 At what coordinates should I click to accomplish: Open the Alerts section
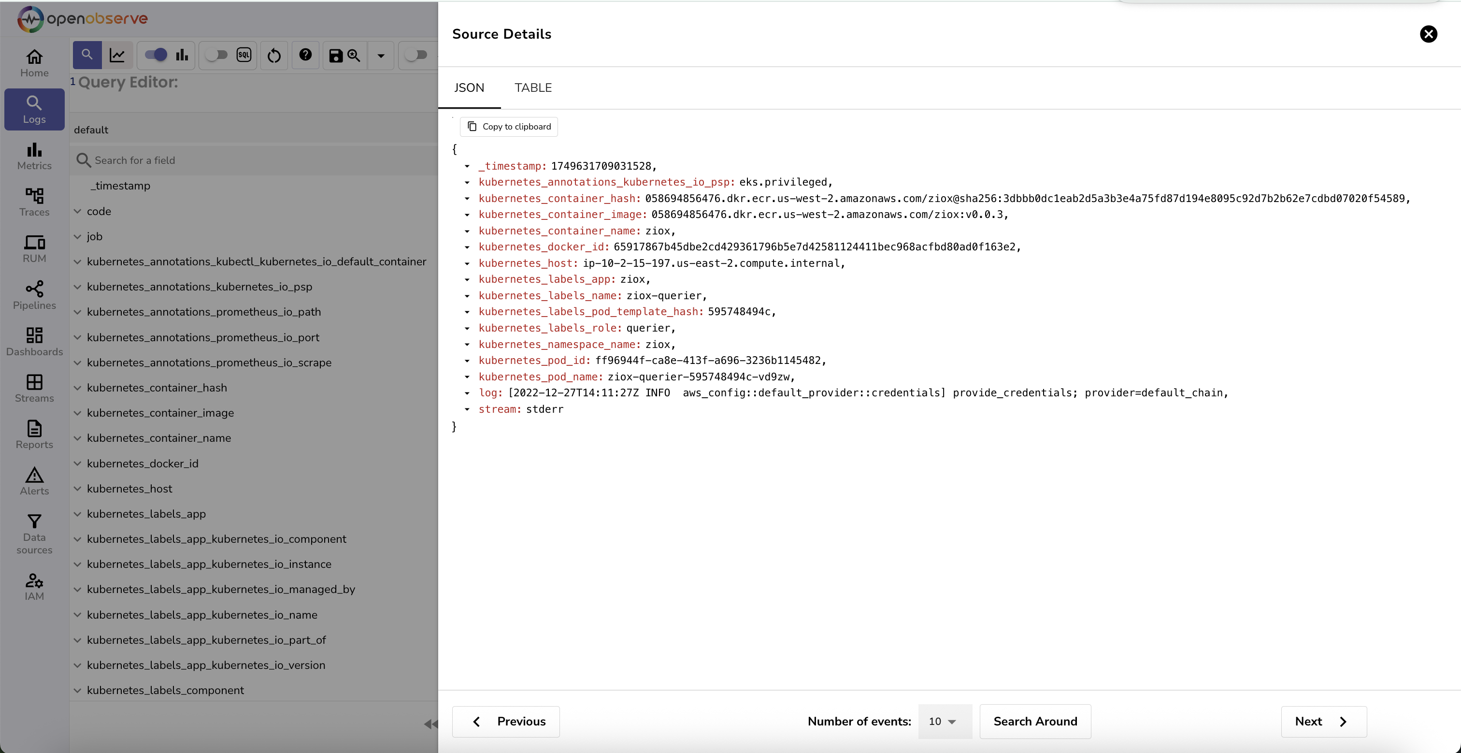point(34,481)
